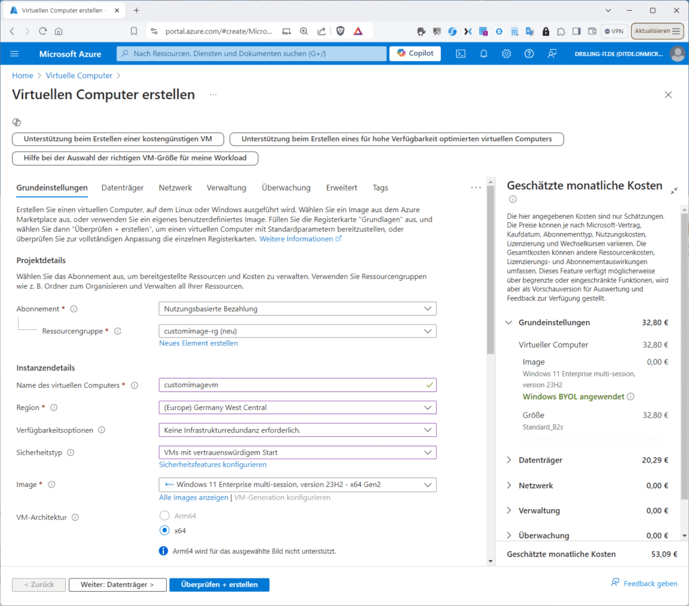Click Weiter: Datenträger button
The height and width of the screenshot is (606, 689).
117,585
